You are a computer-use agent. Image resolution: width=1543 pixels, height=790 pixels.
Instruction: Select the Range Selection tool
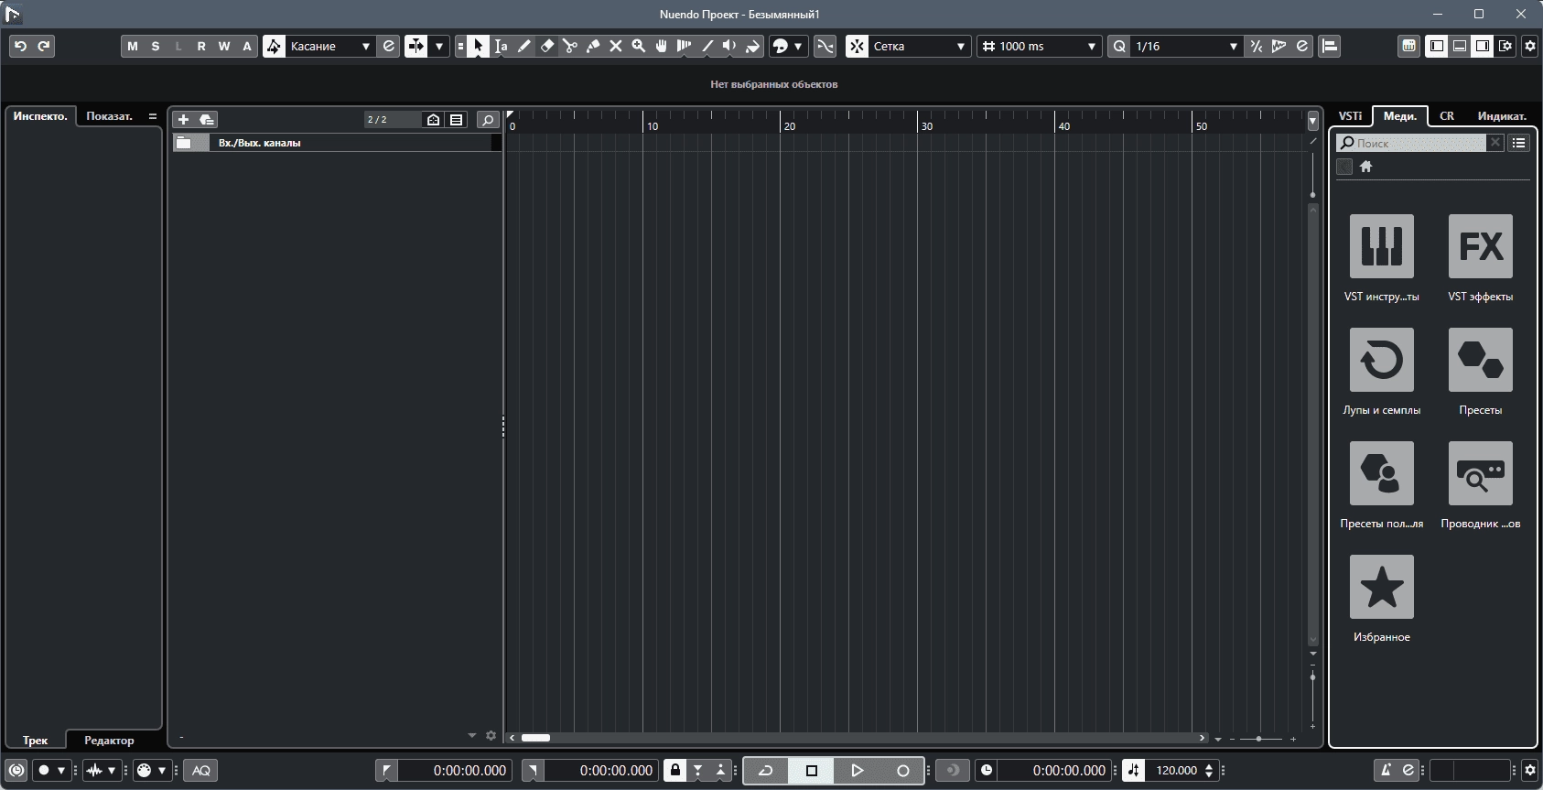coord(501,46)
